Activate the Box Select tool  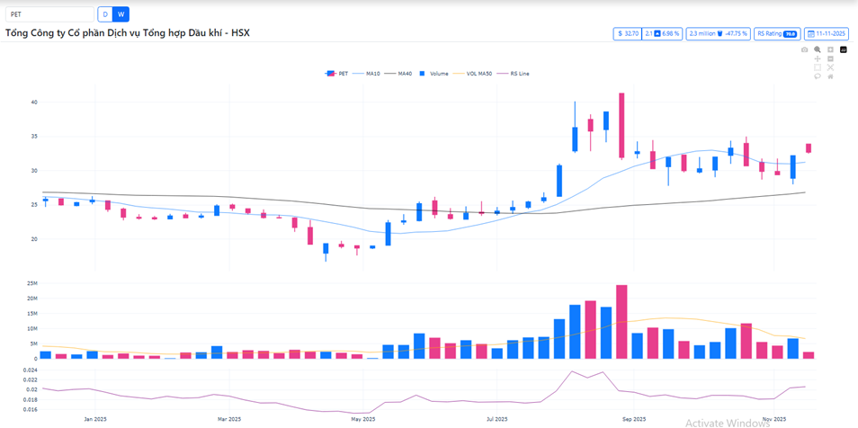pyautogui.click(x=818, y=67)
